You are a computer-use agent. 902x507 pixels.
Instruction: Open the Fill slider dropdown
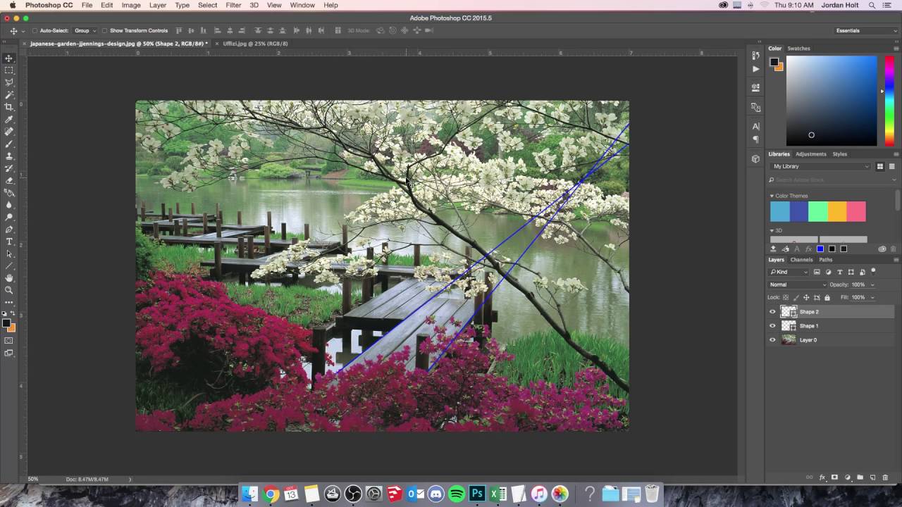point(872,297)
